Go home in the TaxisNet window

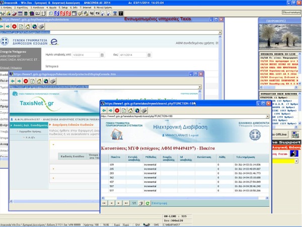39,81
